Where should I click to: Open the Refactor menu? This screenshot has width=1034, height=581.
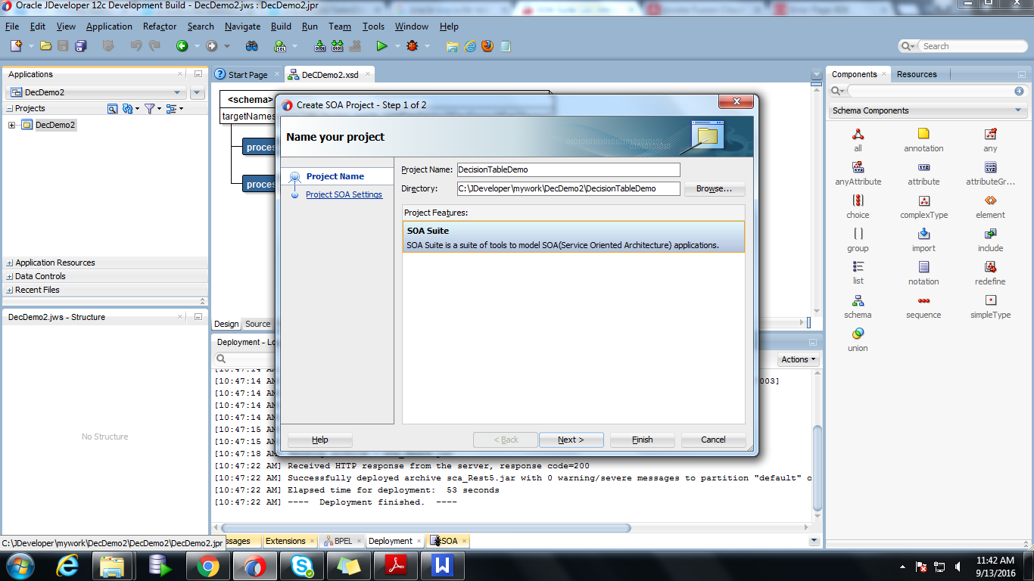[159, 26]
